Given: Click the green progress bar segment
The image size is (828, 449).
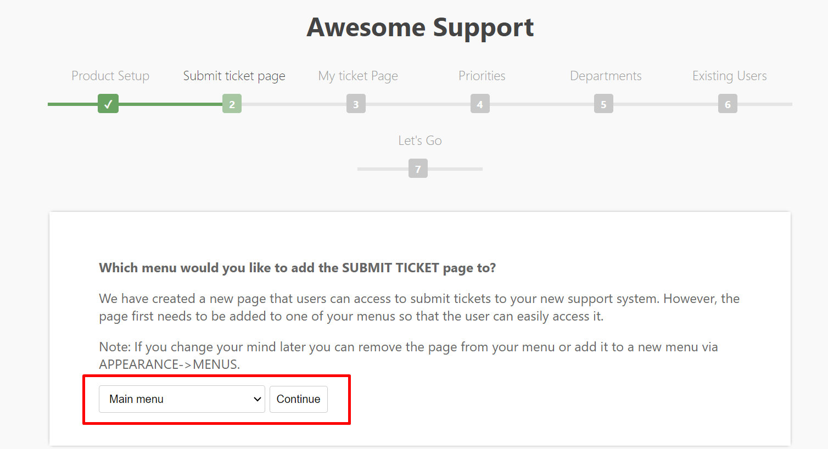Looking at the screenshot, I should tap(165, 103).
